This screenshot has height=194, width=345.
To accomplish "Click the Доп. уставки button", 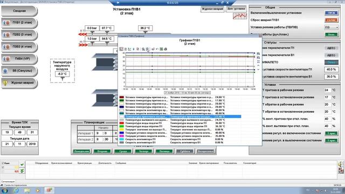I will tap(236, 9).
